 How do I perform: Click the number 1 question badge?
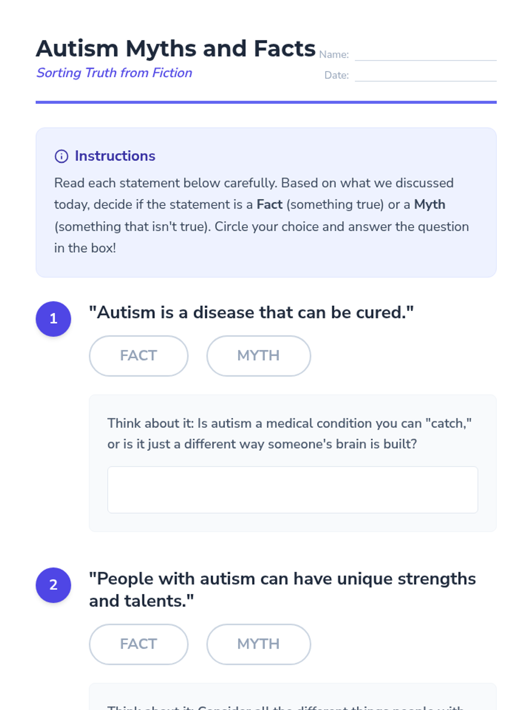pyautogui.click(x=53, y=319)
